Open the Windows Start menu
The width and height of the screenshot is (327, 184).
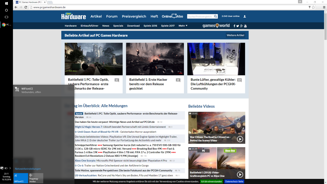point(6,3)
